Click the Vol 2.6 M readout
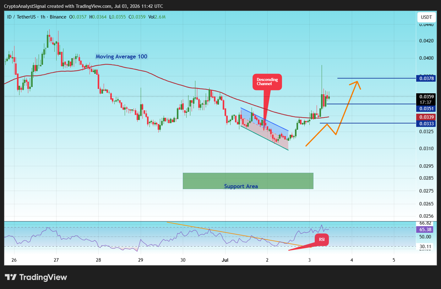The height and width of the screenshot is (289, 441). 157,17
